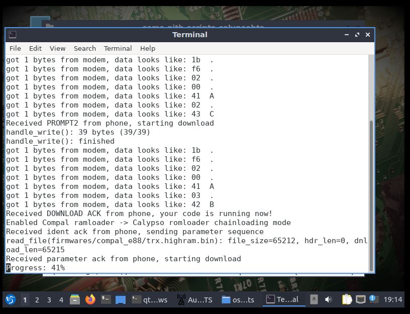Open the File menu
The width and height of the screenshot is (410, 314).
click(15, 48)
